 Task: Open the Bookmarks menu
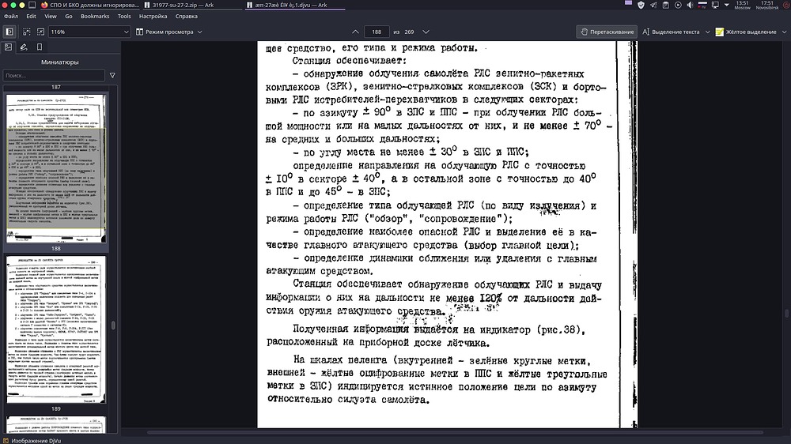click(95, 16)
